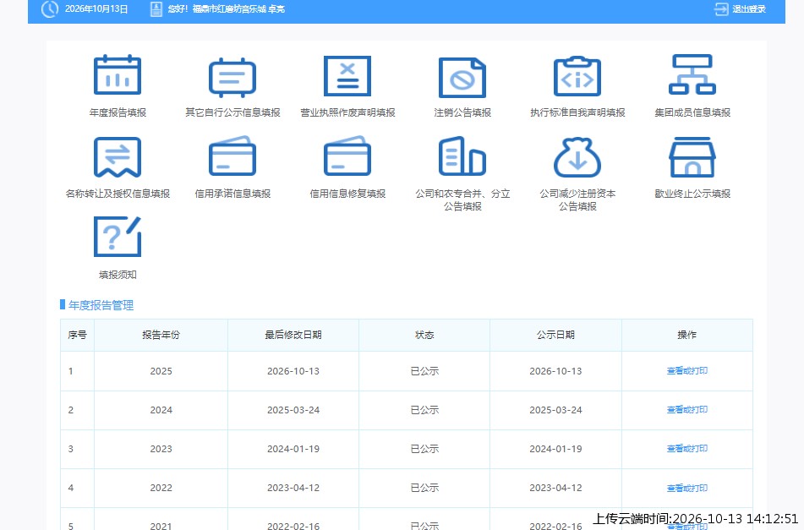Open 信用信息修复填报 card icon

click(347, 156)
